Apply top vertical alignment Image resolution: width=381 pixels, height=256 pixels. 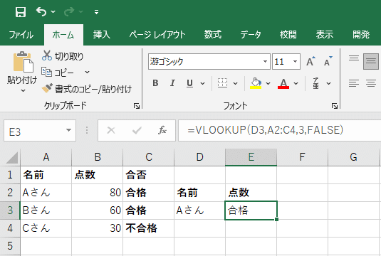coord(354,58)
